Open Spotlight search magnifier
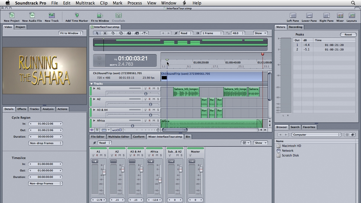Screen dimensions: 361x203 [353, 3]
